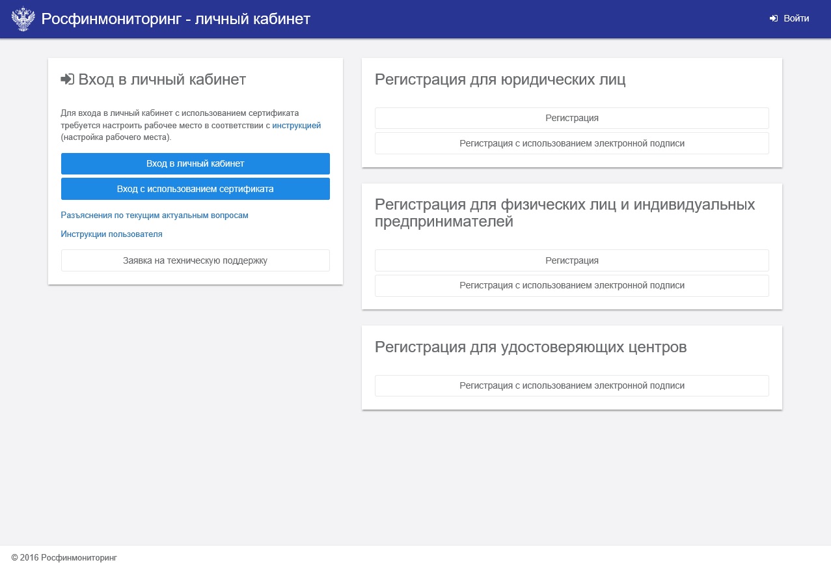Register физических лиц with электронной подписи
This screenshot has width=831, height=569.
point(572,285)
